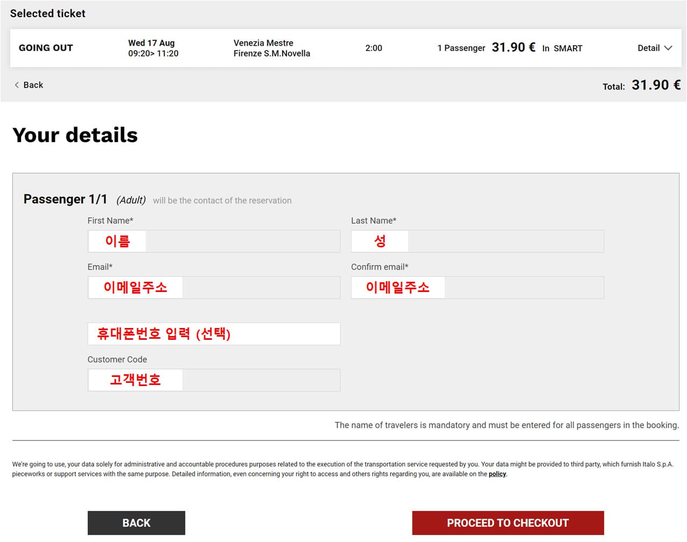Select the Total 31.90 € amount
The image size is (687, 542).
[x=656, y=85]
